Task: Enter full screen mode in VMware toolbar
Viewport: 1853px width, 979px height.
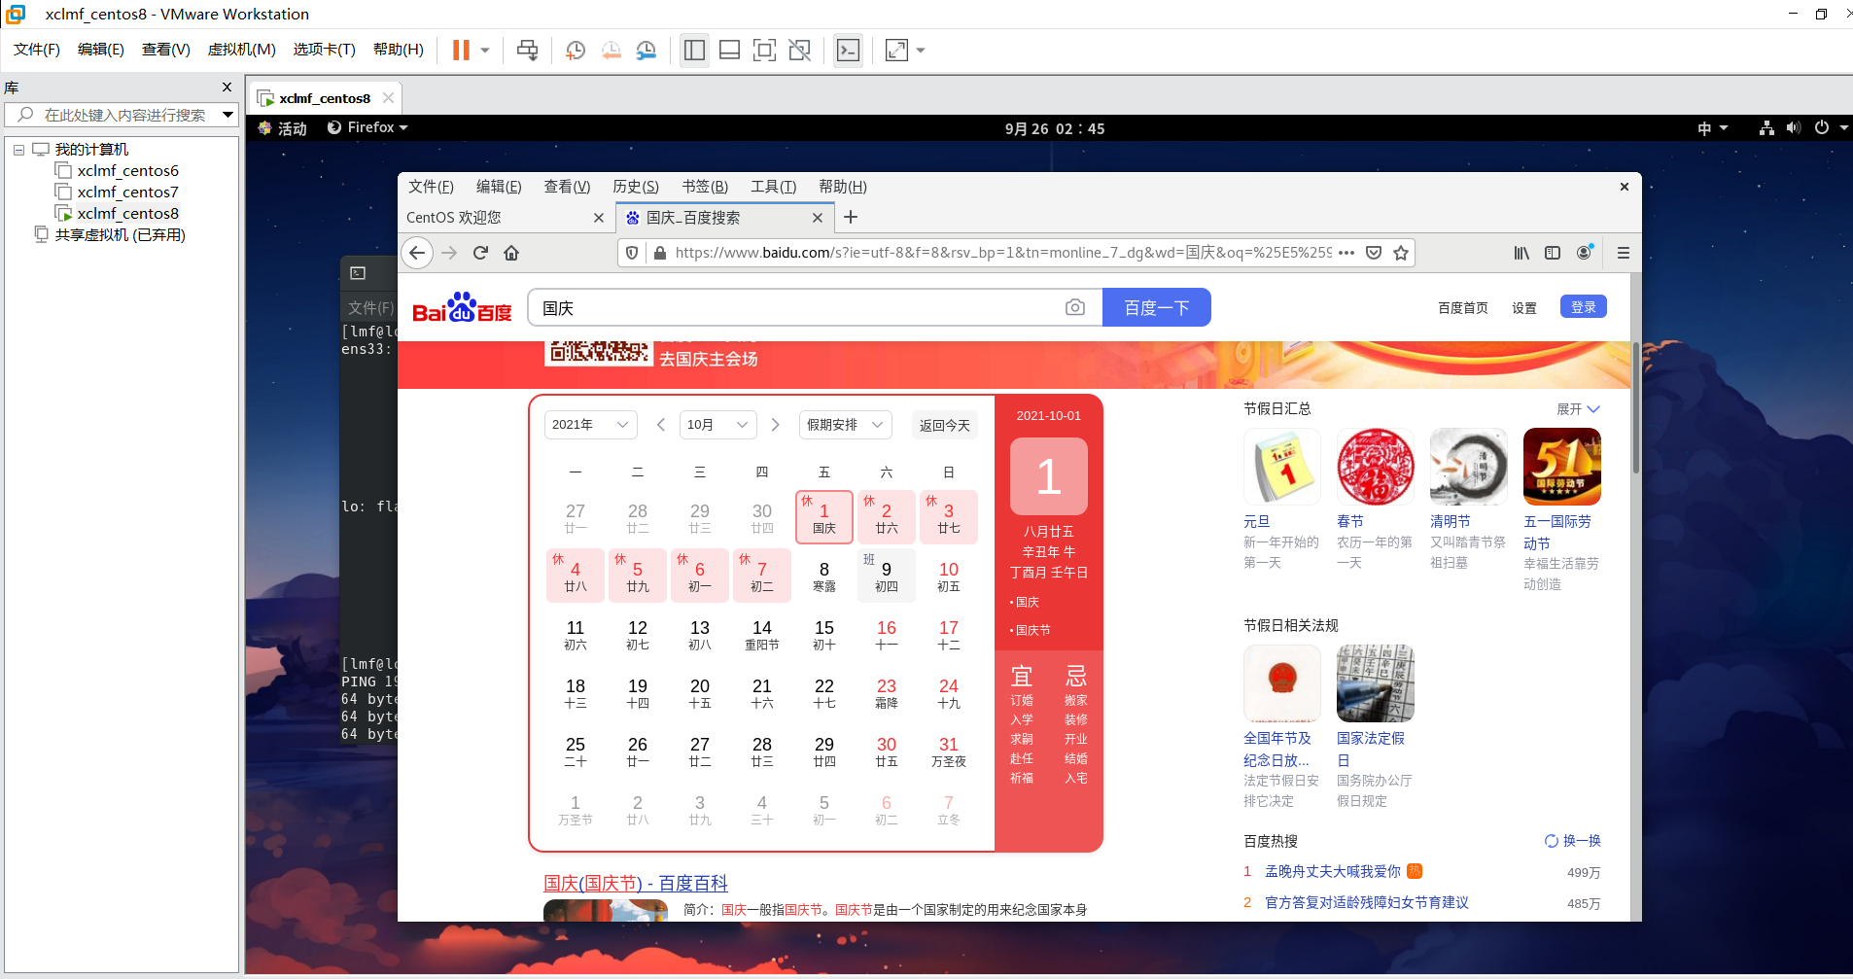Action: [x=765, y=50]
